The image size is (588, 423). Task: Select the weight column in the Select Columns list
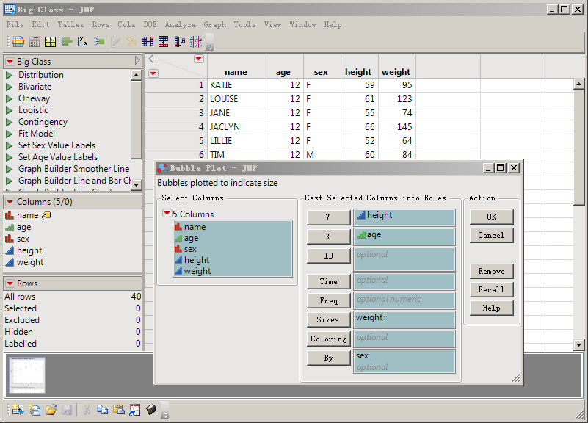(x=197, y=271)
